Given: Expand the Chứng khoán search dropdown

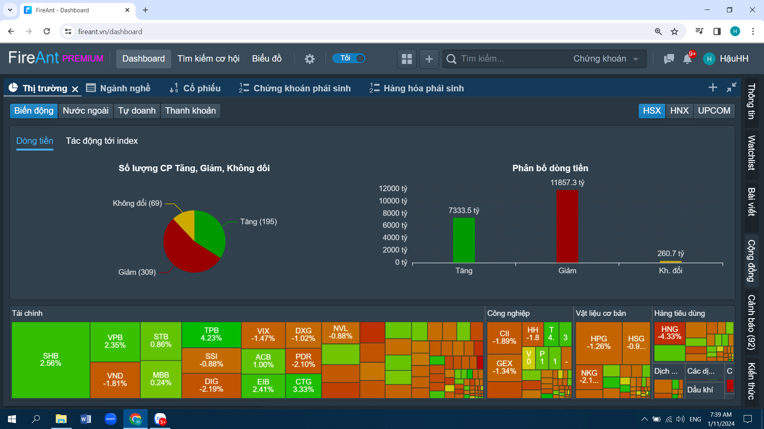Looking at the screenshot, I should click(606, 59).
